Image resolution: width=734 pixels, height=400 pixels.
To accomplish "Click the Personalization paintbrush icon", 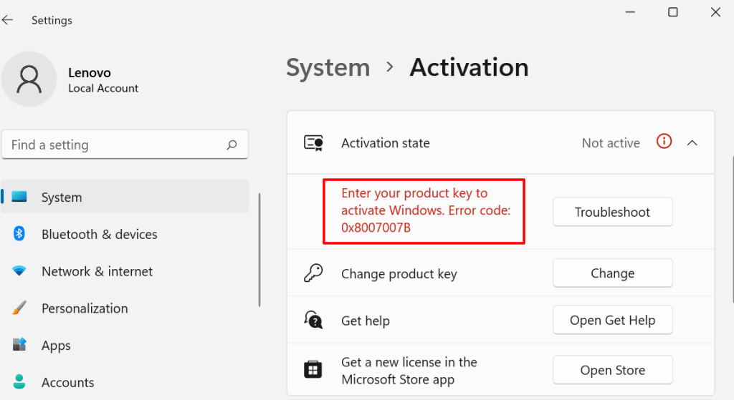I will [x=19, y=308].
